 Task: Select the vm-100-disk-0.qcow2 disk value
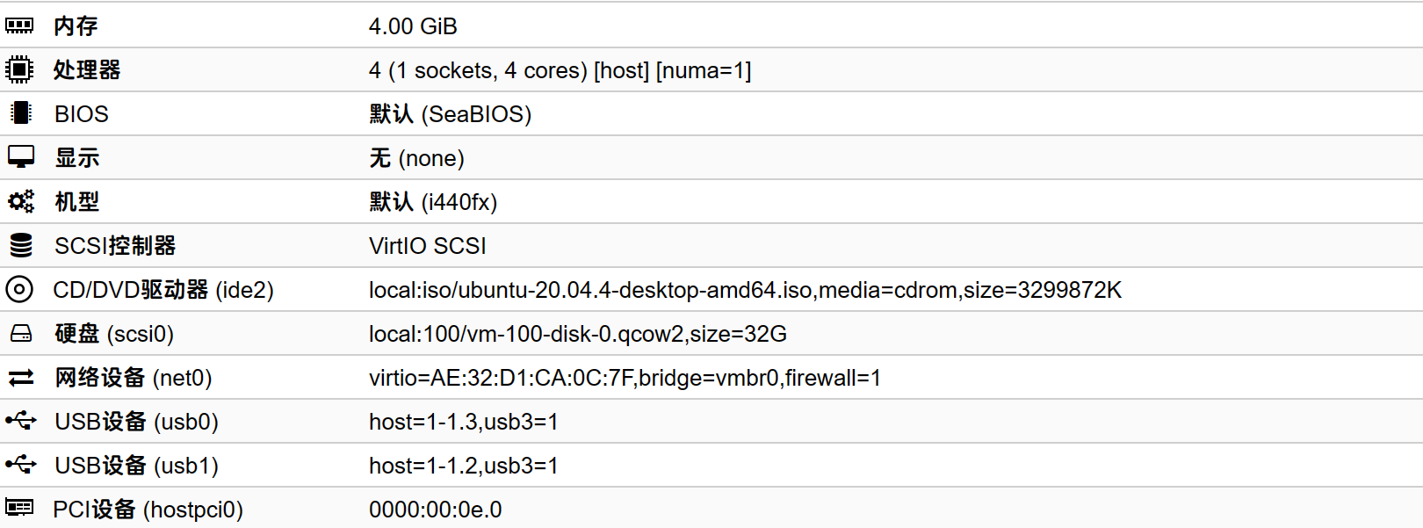[577, 334]
